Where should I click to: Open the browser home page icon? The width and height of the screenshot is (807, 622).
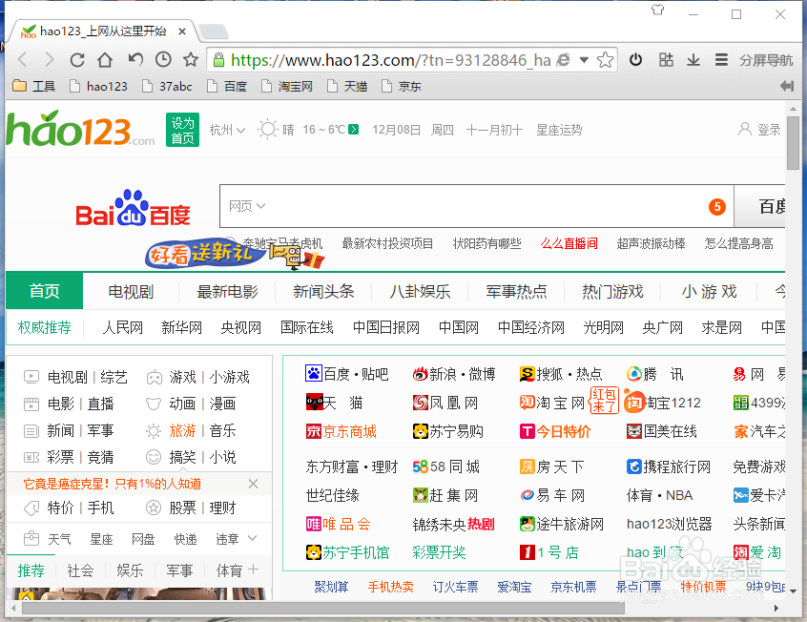click(104, 59)
